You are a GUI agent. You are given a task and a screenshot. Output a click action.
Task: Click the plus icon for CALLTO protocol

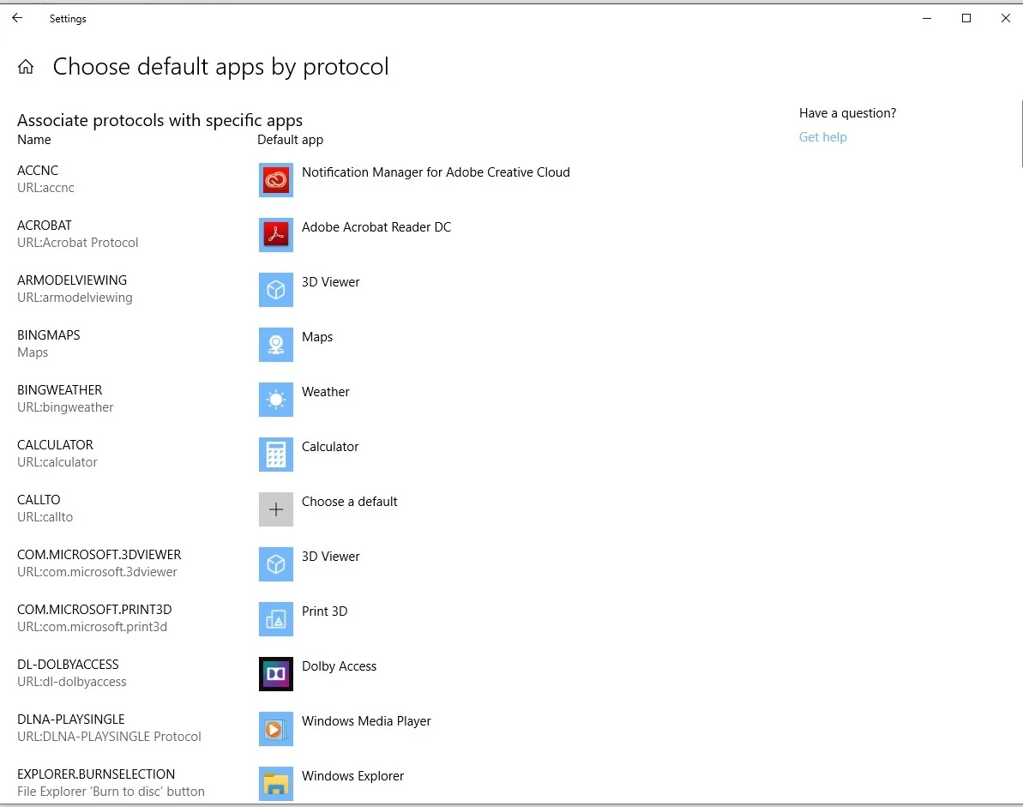pyautogui.click(x=275, y=509)
